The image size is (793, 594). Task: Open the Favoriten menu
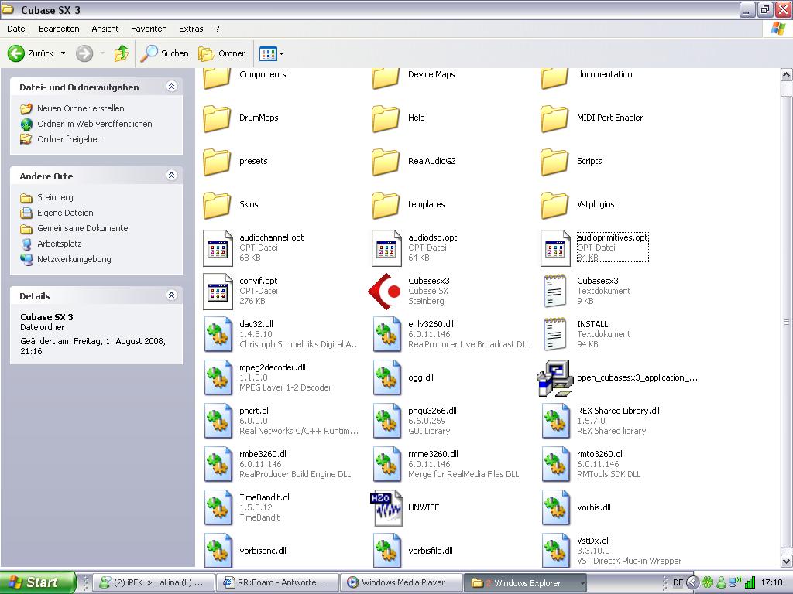click(149, 29)
